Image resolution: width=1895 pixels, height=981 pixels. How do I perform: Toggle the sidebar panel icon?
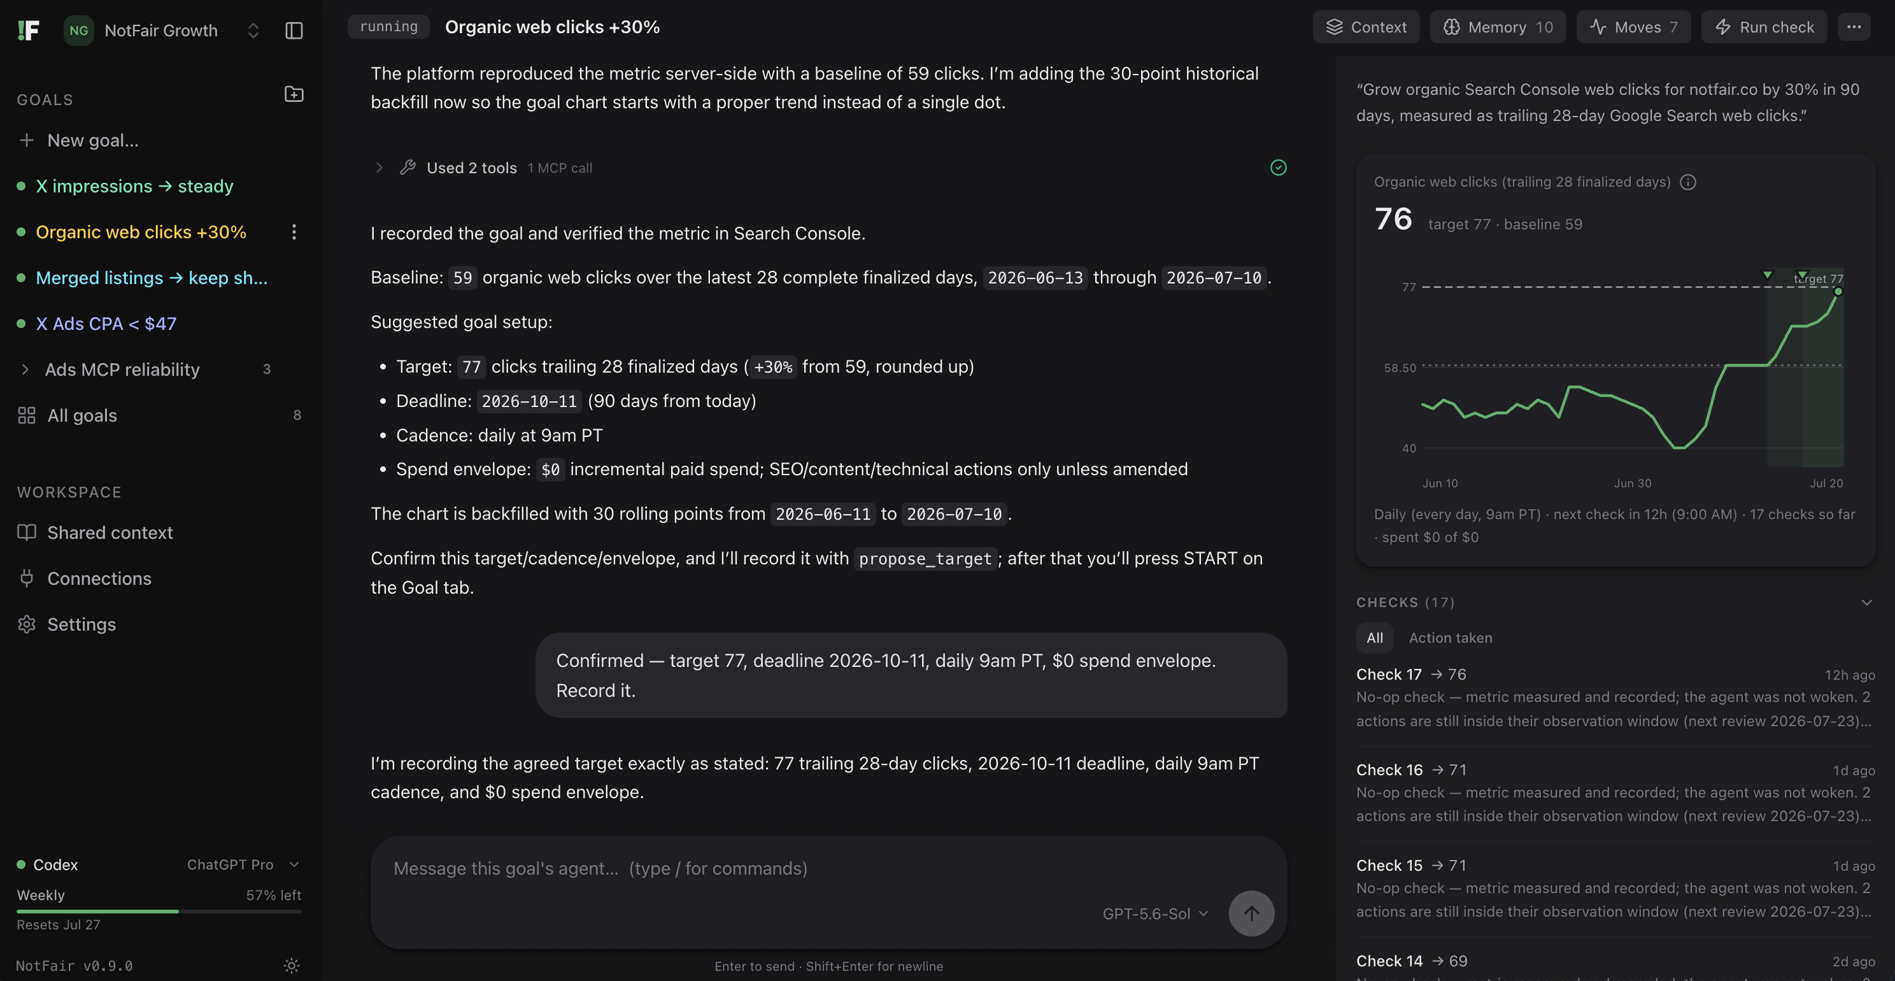(294, 30)
